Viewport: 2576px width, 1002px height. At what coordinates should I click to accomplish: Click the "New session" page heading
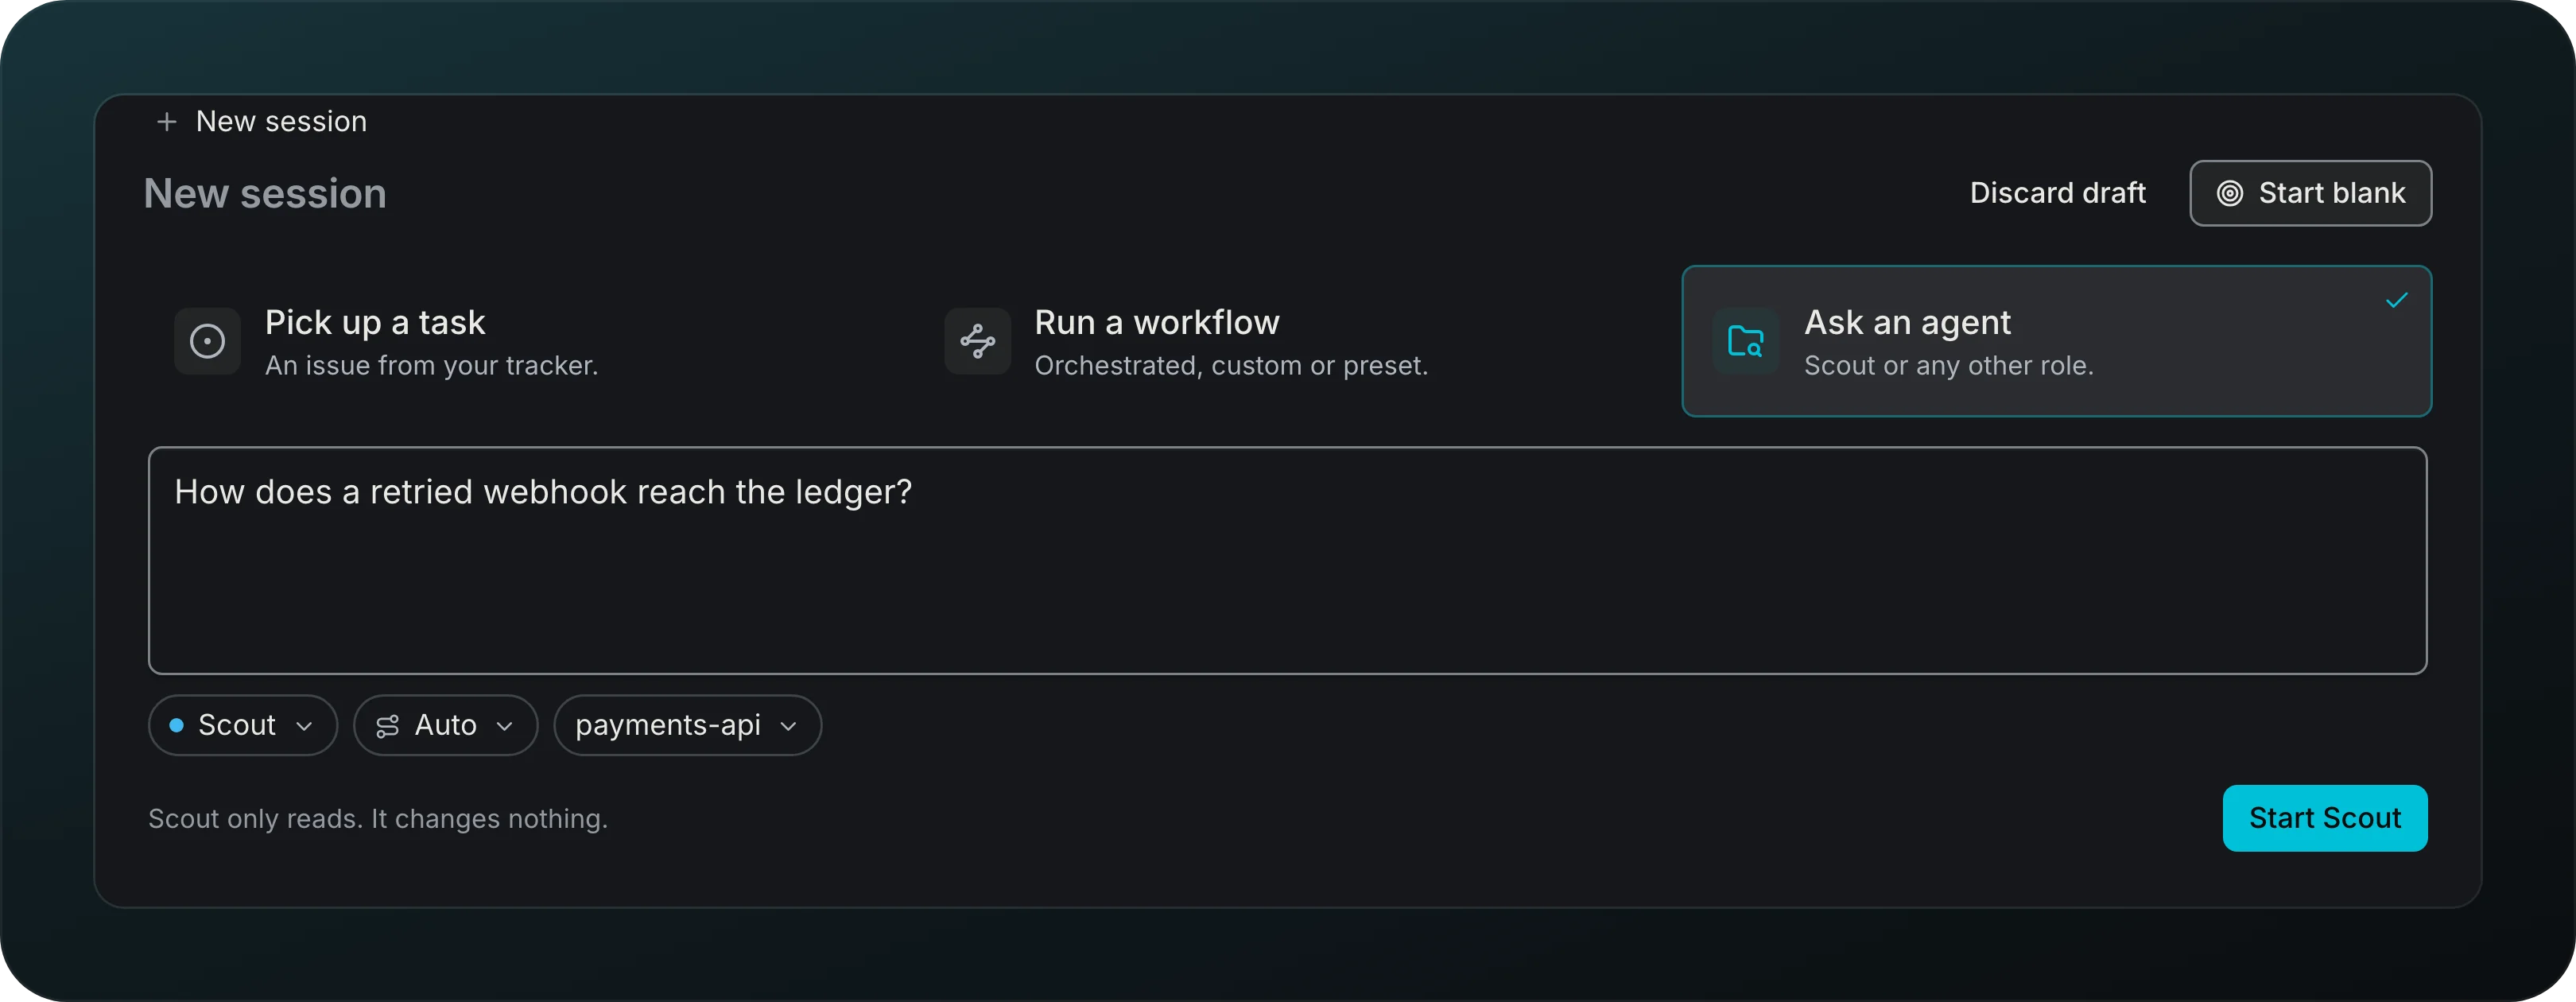[265, 194]
